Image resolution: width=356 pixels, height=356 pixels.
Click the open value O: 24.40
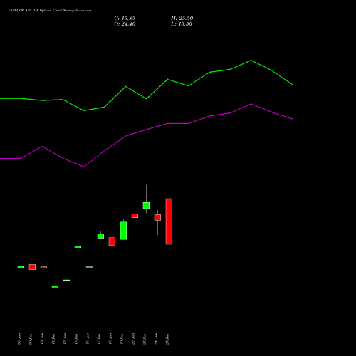click(125, 24)
